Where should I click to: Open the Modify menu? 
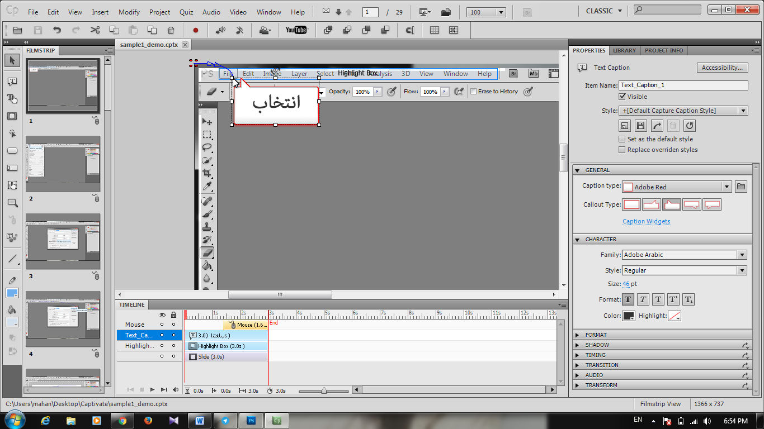pos(129,12)
